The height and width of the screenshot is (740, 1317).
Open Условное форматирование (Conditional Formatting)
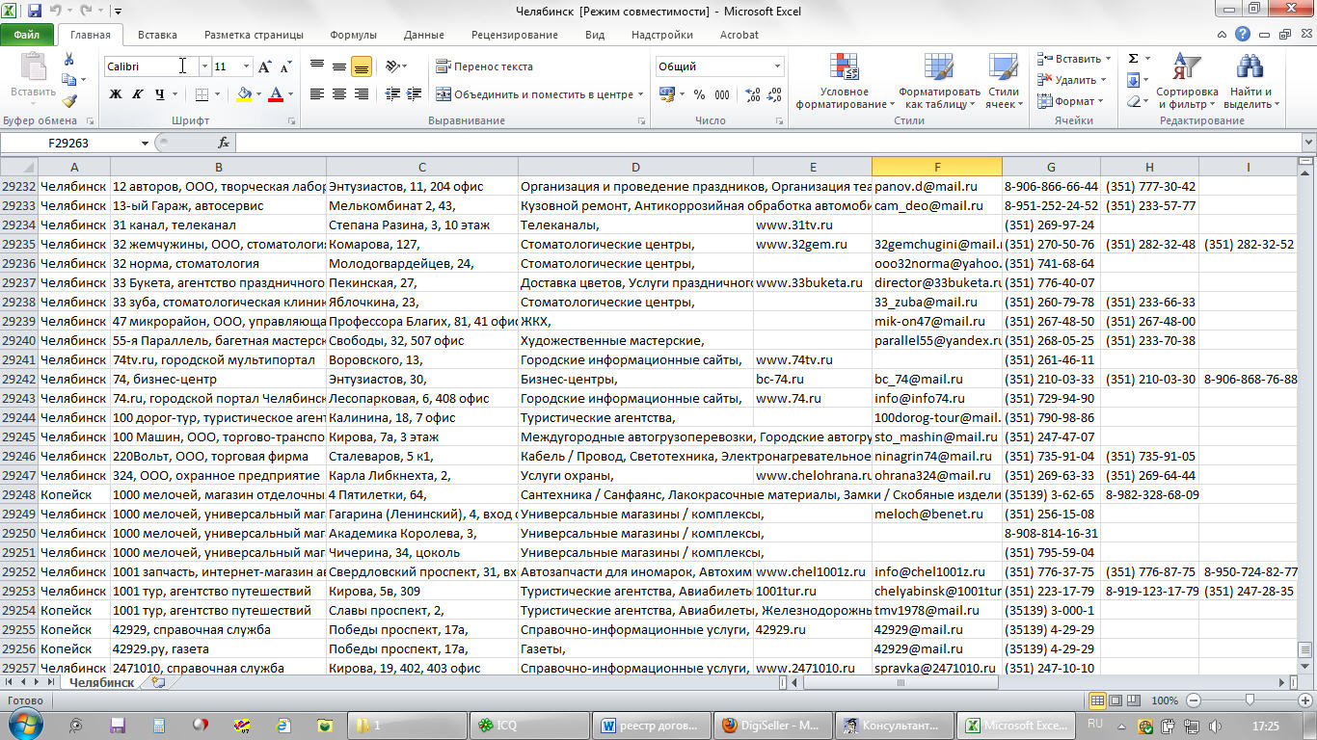(x=845, y=81)
